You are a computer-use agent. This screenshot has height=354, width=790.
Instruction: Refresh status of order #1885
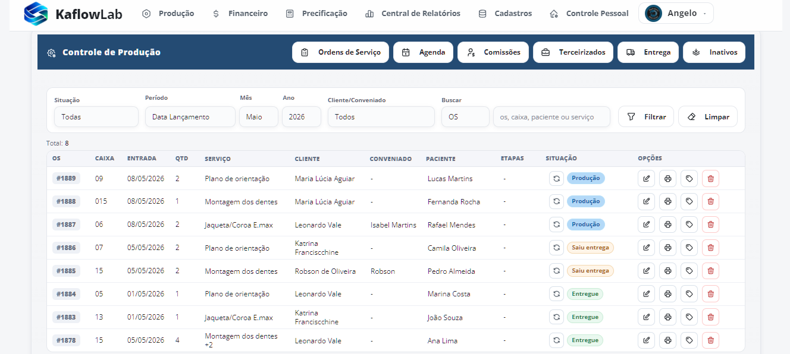coord(556,271)
